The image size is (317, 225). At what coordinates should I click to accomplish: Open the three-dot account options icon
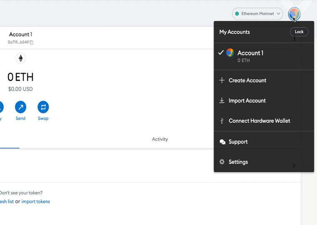[294, 38]
